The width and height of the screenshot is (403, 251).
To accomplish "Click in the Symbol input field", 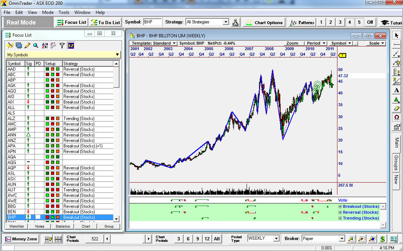I will pyautogui.click(x=152, y=22).
